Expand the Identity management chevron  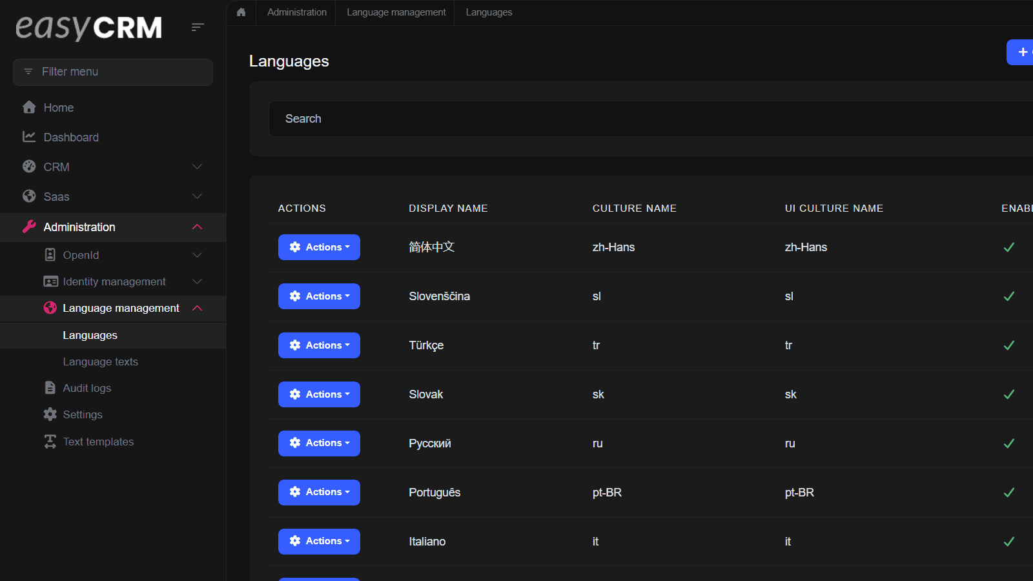click(198, 281)
